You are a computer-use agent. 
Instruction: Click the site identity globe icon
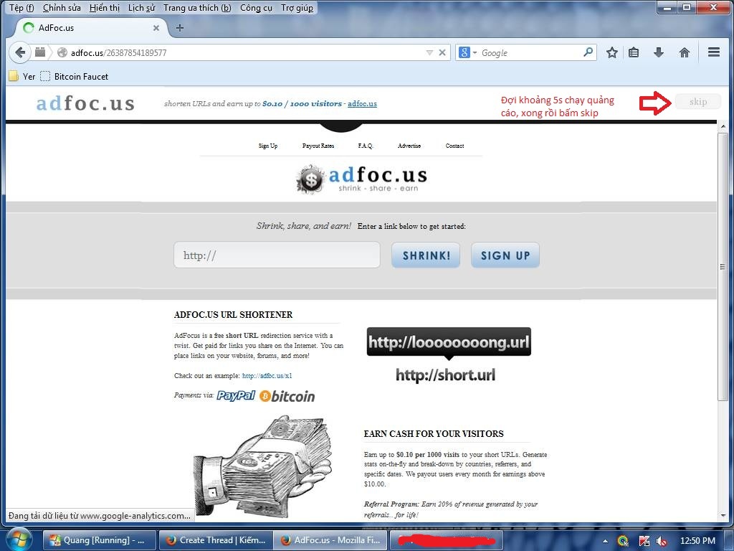(x=62, y=52)
